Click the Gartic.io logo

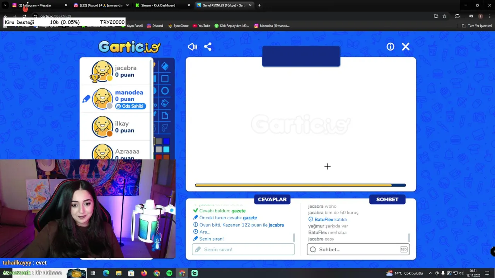129,47
